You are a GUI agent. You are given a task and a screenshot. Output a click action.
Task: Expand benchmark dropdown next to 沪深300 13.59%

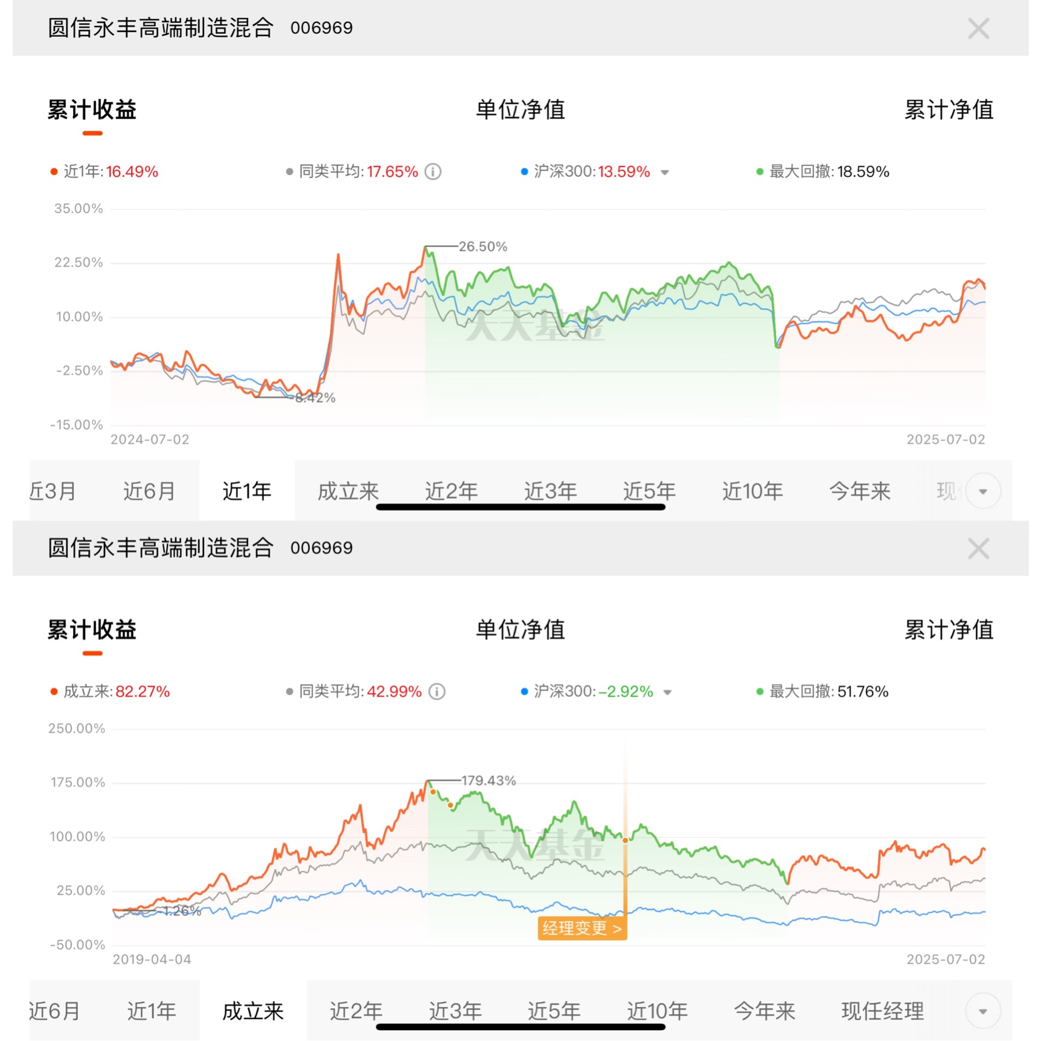tap(665, 173)
